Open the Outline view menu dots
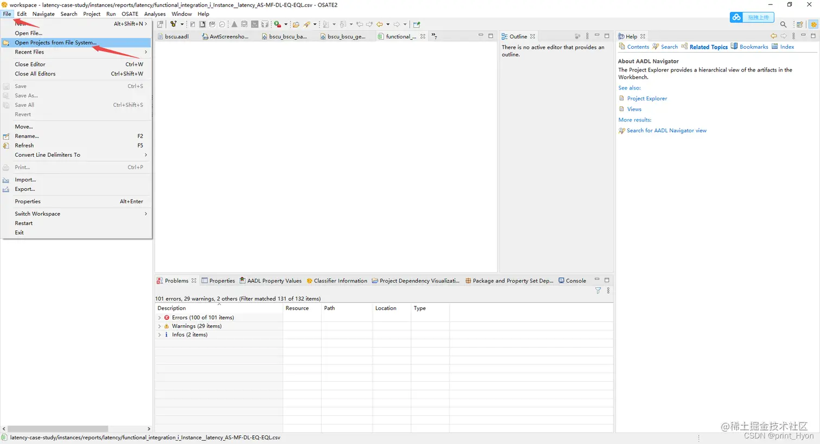The width and height of the screenshot is (820, 444). [587, 36]
